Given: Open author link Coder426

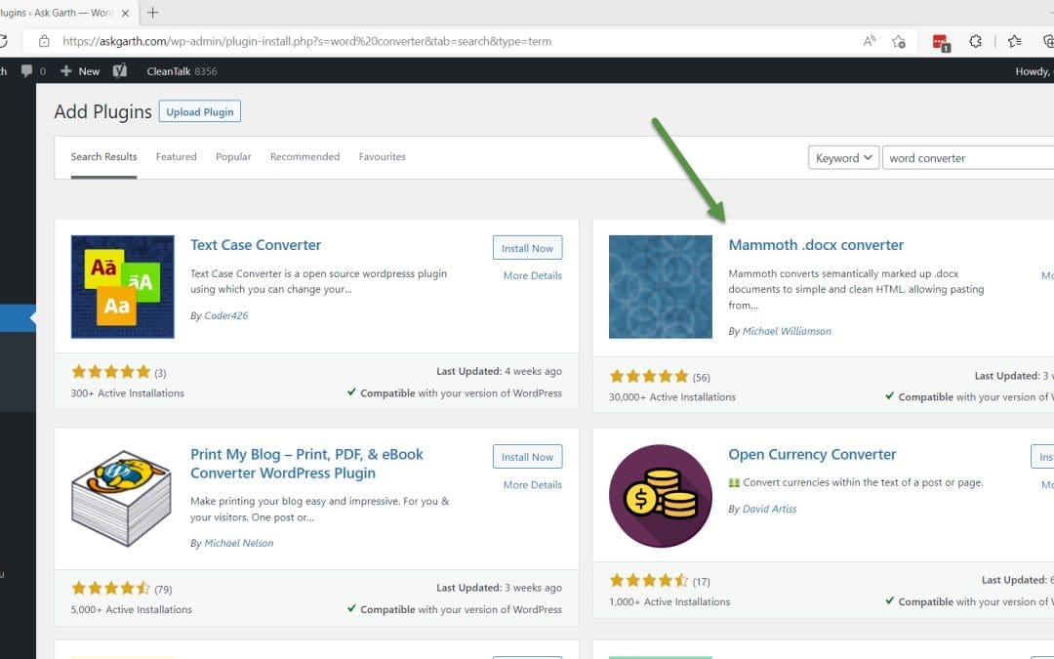Looking at the screenshot, I should pyautogui.click(x=225, y=315).
